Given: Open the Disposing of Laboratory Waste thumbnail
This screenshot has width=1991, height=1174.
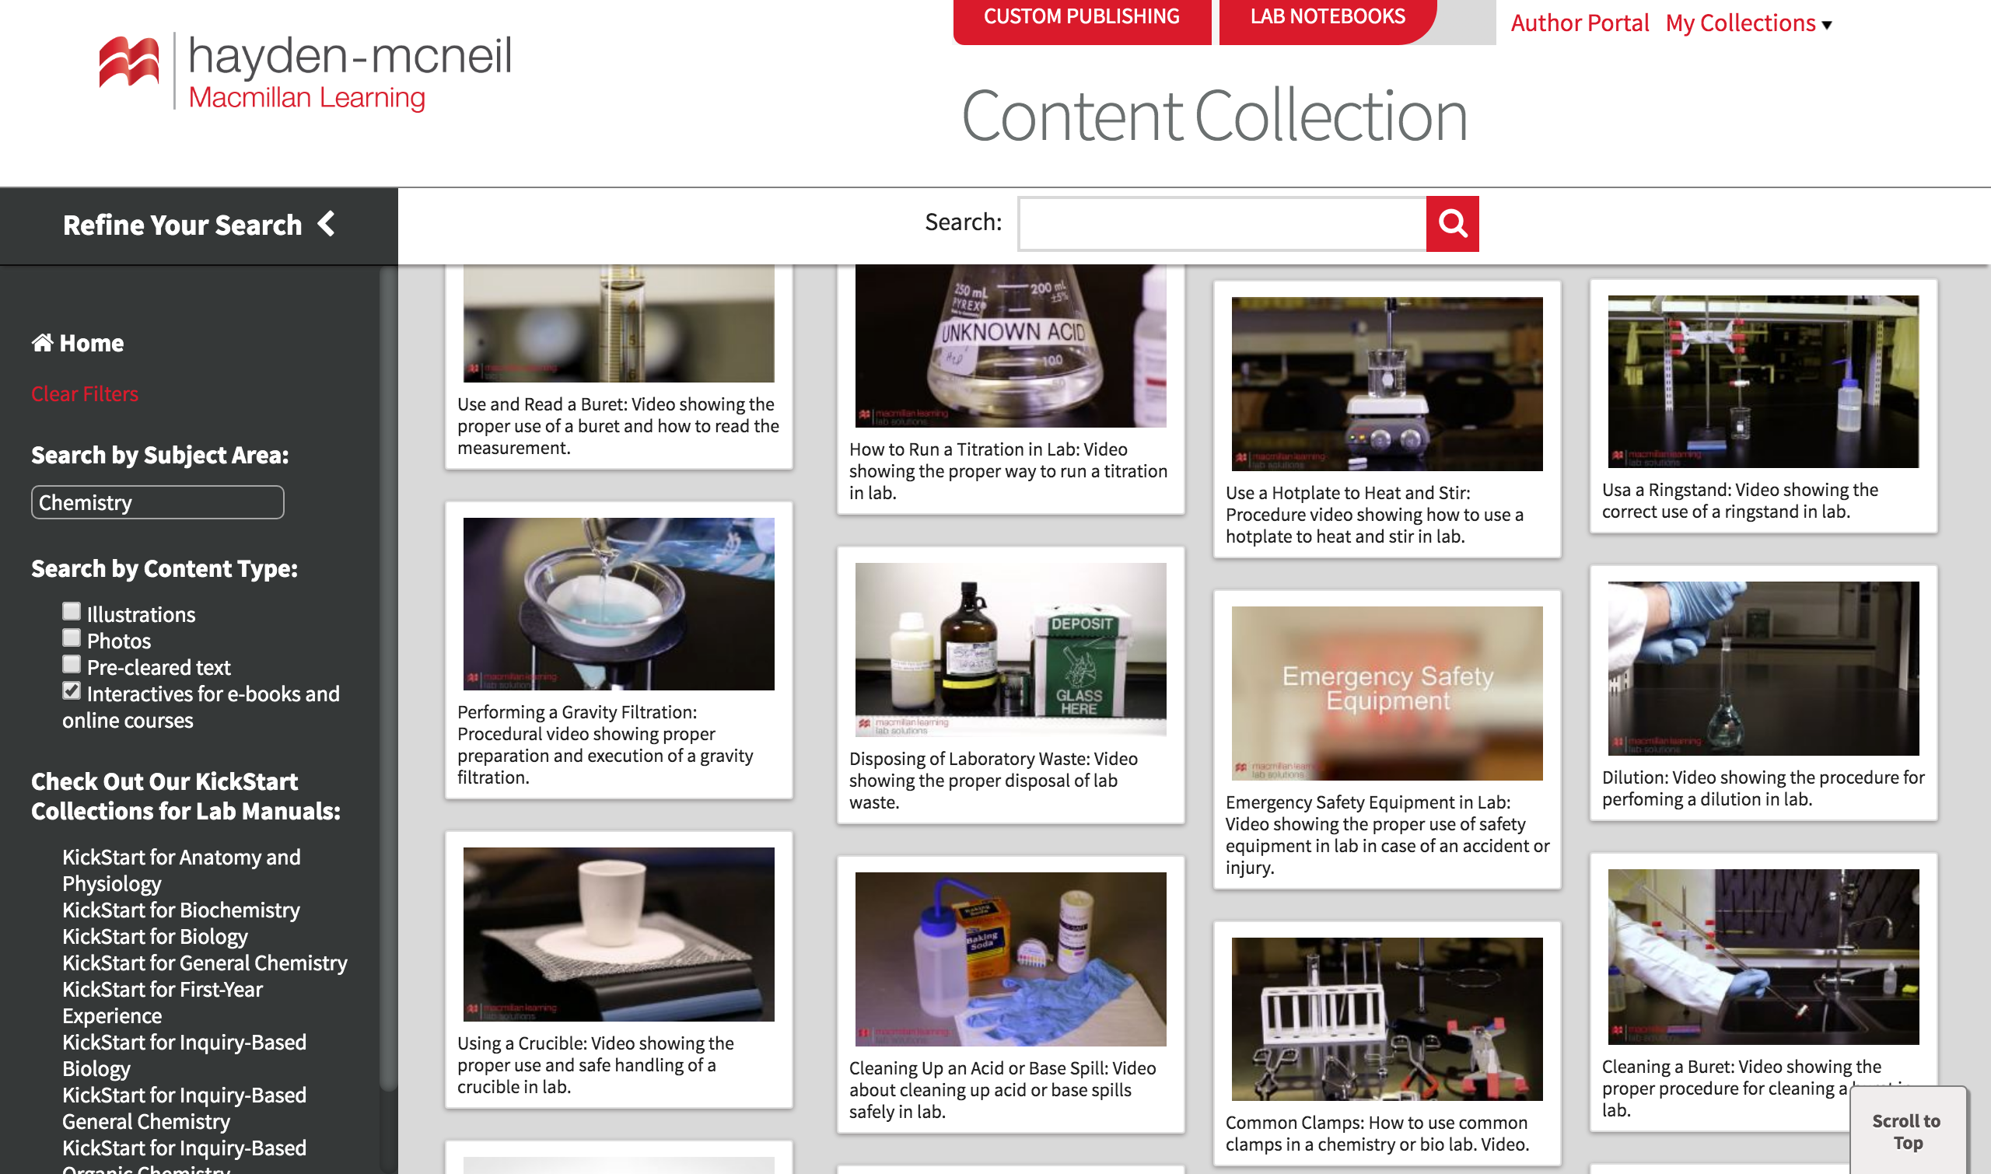Looking at the screenshot, I should tap(1009, 648).
